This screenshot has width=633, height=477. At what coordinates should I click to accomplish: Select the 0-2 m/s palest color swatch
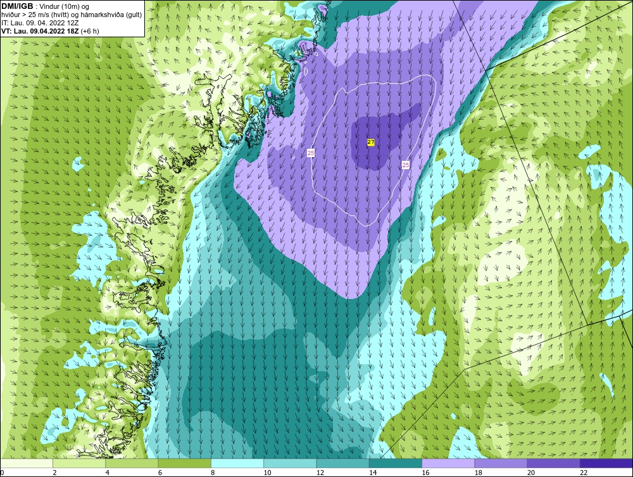click(27, 463)
